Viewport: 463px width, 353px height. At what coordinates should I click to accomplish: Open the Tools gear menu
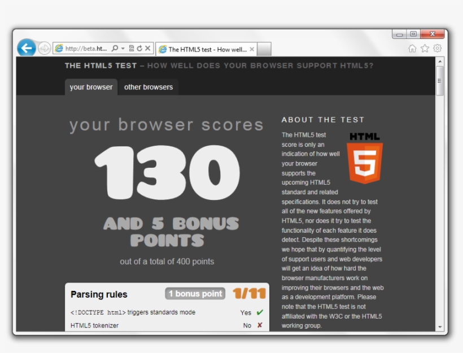click(437, 49)
